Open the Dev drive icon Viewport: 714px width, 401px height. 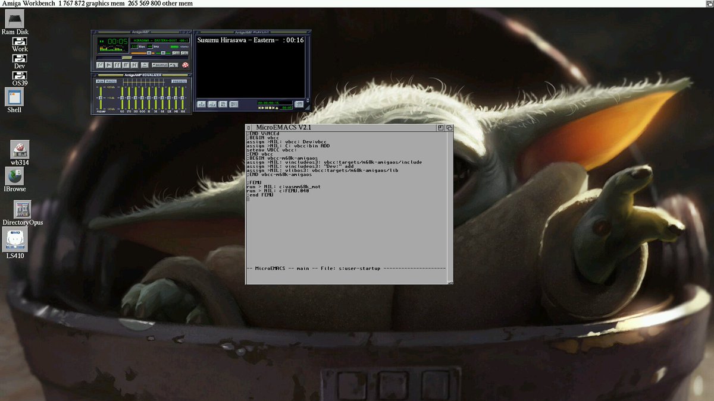point(20,58)
